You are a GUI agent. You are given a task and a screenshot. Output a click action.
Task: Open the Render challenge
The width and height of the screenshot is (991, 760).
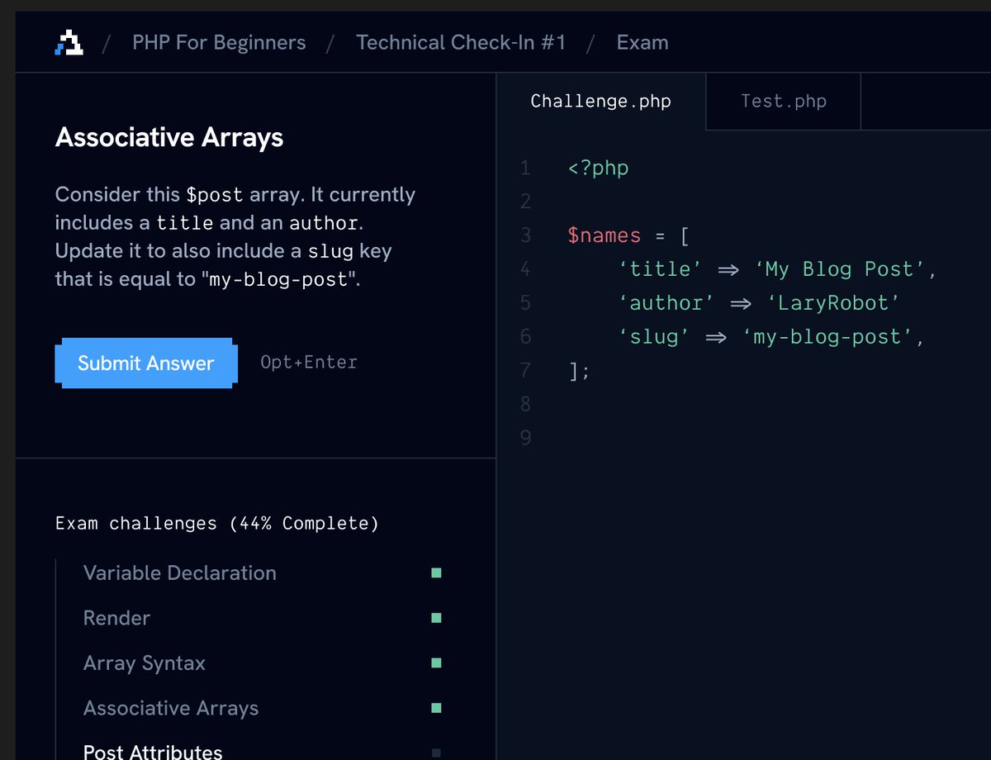116,618
